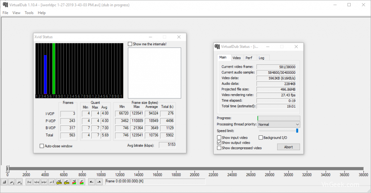This screenshot has height=193, width=371.
Task: Click Audio data value 2284KB
Action: [276, 84]
